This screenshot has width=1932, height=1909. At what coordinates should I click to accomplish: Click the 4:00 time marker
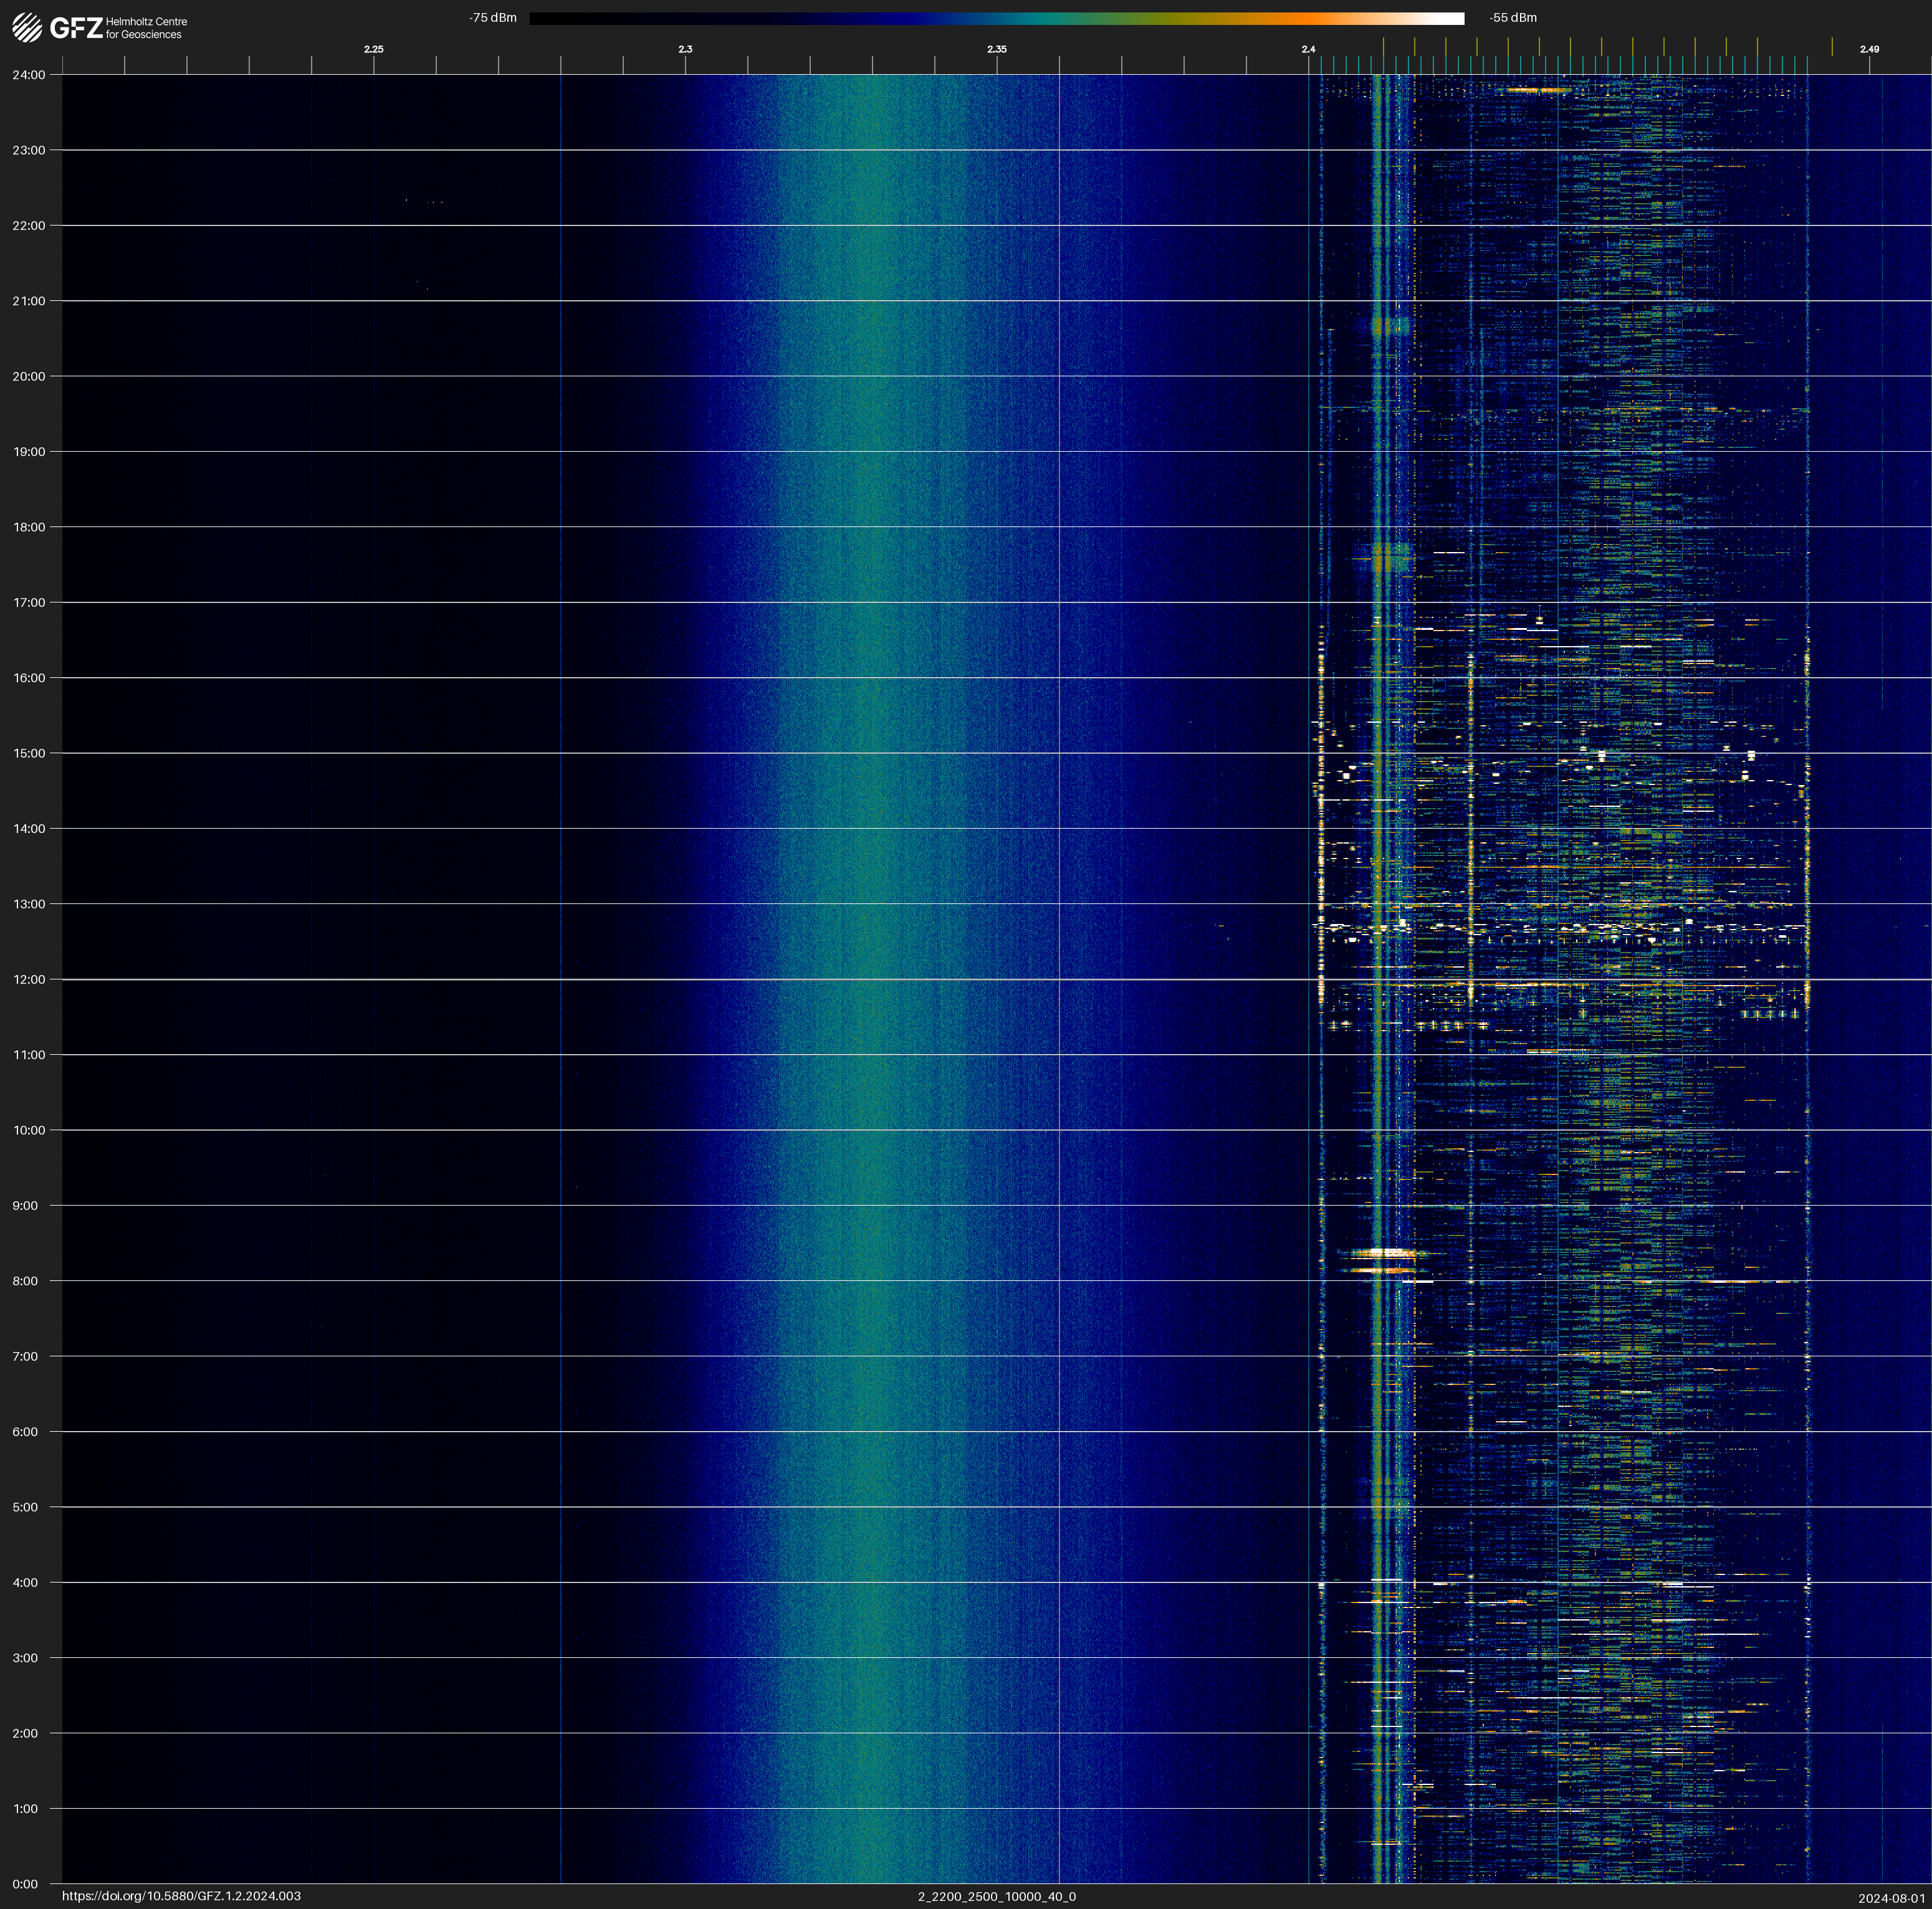pyautogui.click(x=25, y=1582)
